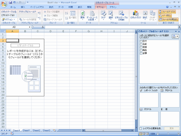Open the 選択 select menu
181x136 pixels.
[x=111, y=15]
